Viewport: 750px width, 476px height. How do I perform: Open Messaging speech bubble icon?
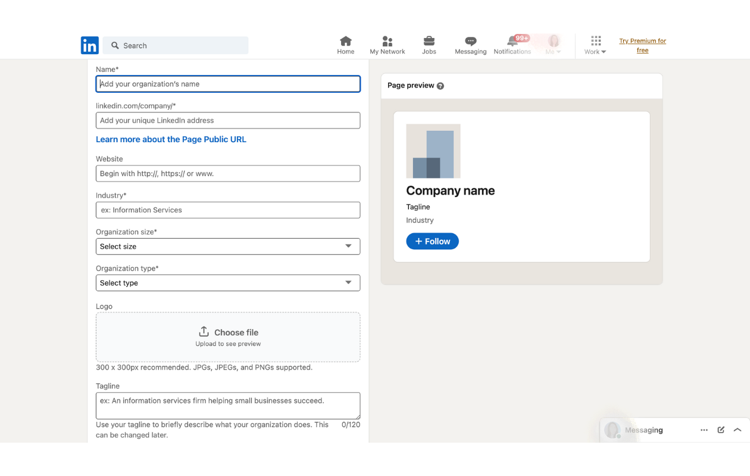coord(471,45)
